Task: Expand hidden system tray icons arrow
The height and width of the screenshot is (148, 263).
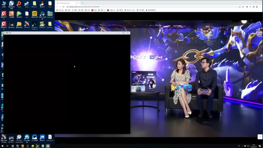Action: point(243,146)
